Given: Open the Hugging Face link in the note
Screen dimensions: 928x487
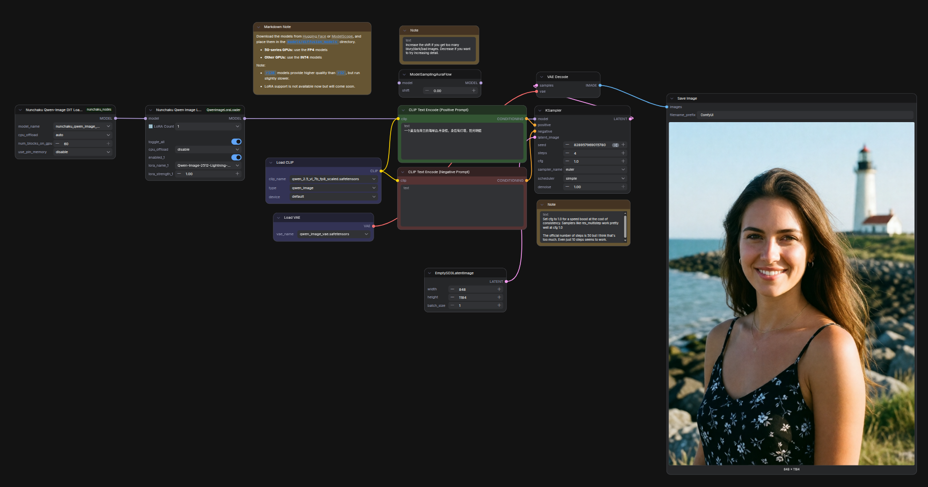Looking at the screenshot, I should (x=314, y=37).
